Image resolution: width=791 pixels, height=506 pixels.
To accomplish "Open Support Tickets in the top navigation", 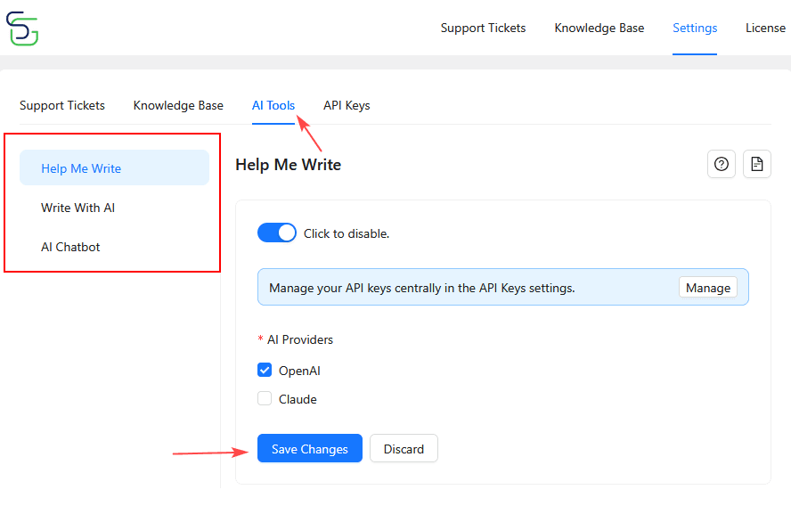I will tap(483, 28).
